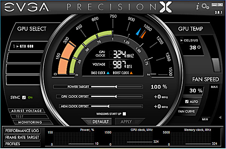
Task: Open the Adjust Voltage panel
Action: coord(26,111)
